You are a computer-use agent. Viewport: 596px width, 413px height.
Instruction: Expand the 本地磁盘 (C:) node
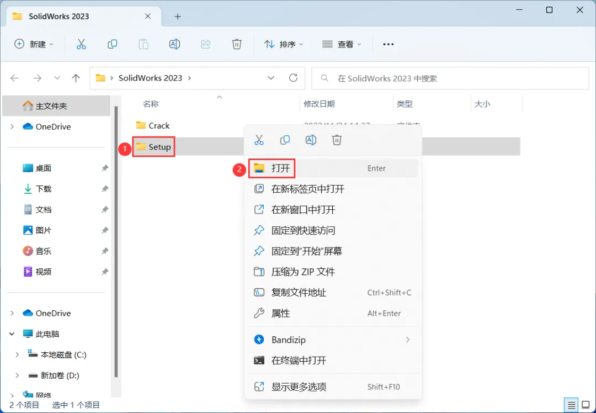(17, 355)
